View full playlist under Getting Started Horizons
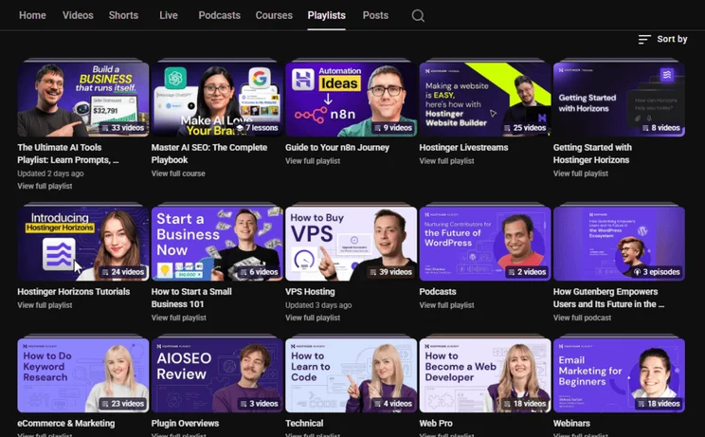705x437 pixels. pyautogui.click(x=581, y=173)
